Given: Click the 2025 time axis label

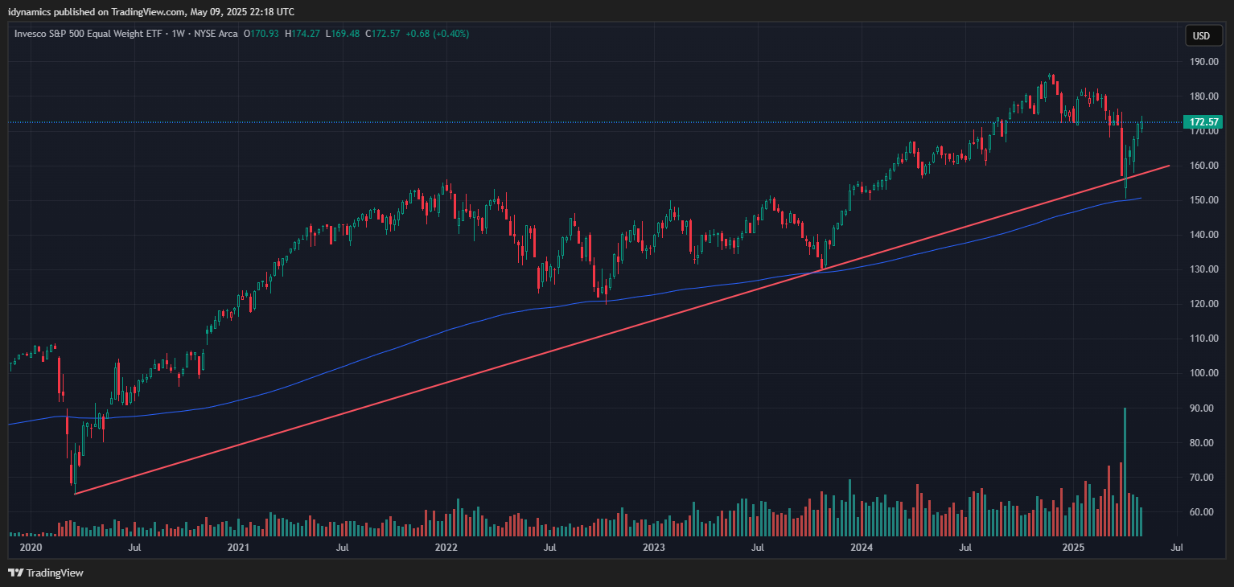Looking at the screenshot, I should [1074, 548].
